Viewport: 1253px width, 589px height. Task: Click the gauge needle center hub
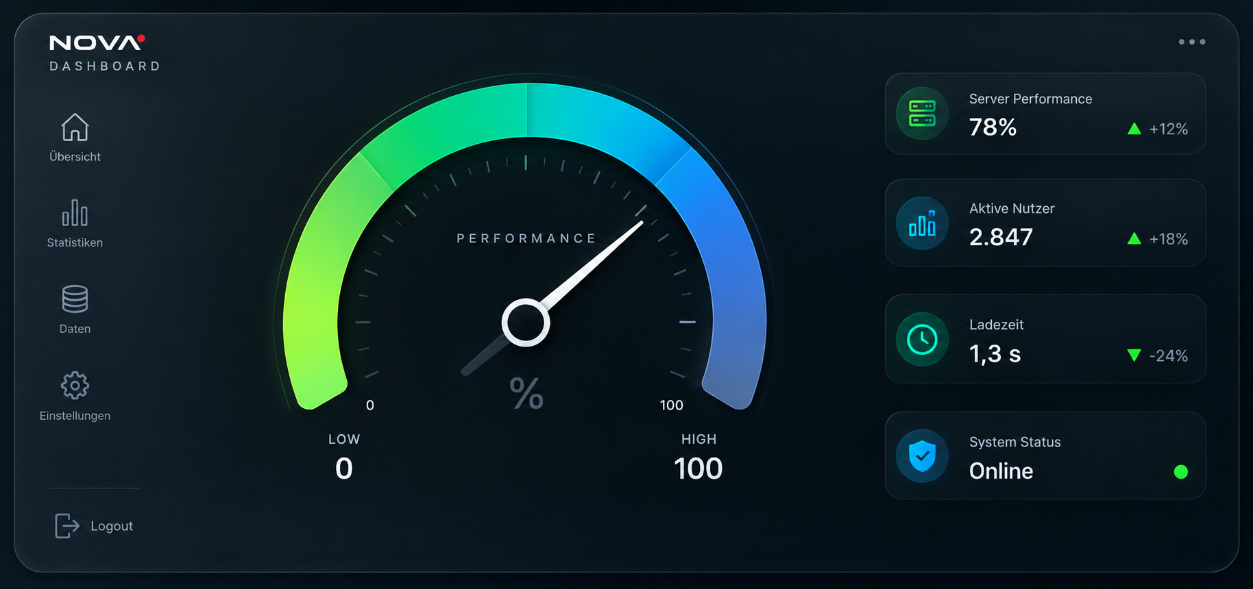pos(526,322)
